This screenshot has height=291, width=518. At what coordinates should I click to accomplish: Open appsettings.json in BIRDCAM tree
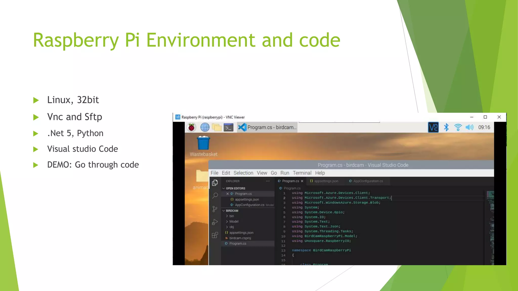click(x=241, y=233)
